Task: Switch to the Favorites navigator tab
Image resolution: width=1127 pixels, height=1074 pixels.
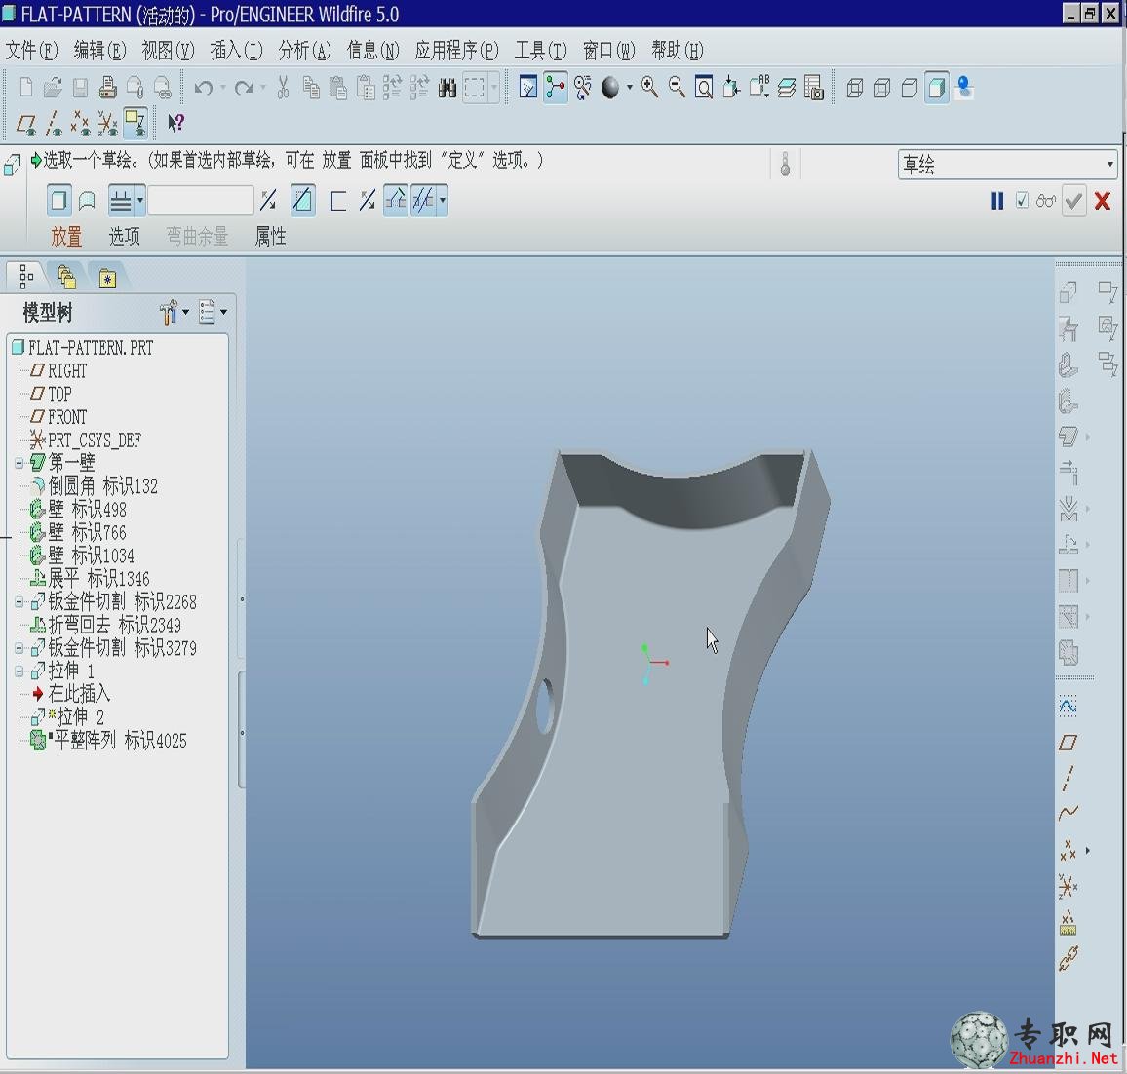Action: point(108,277)
